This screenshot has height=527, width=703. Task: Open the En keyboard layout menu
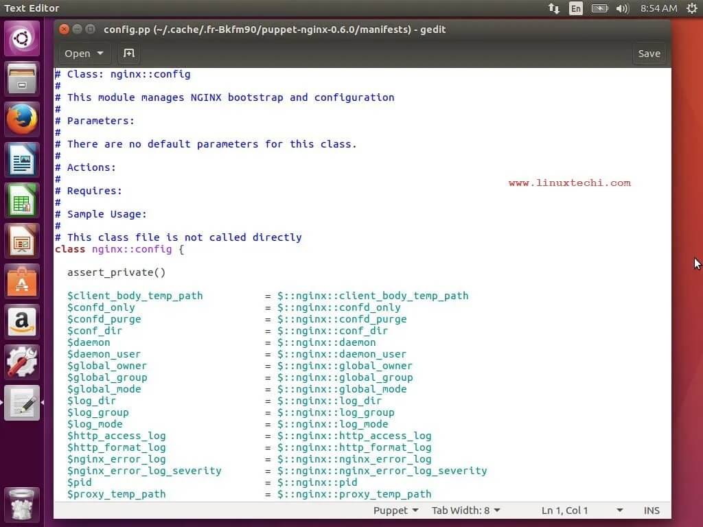point(575,8)
